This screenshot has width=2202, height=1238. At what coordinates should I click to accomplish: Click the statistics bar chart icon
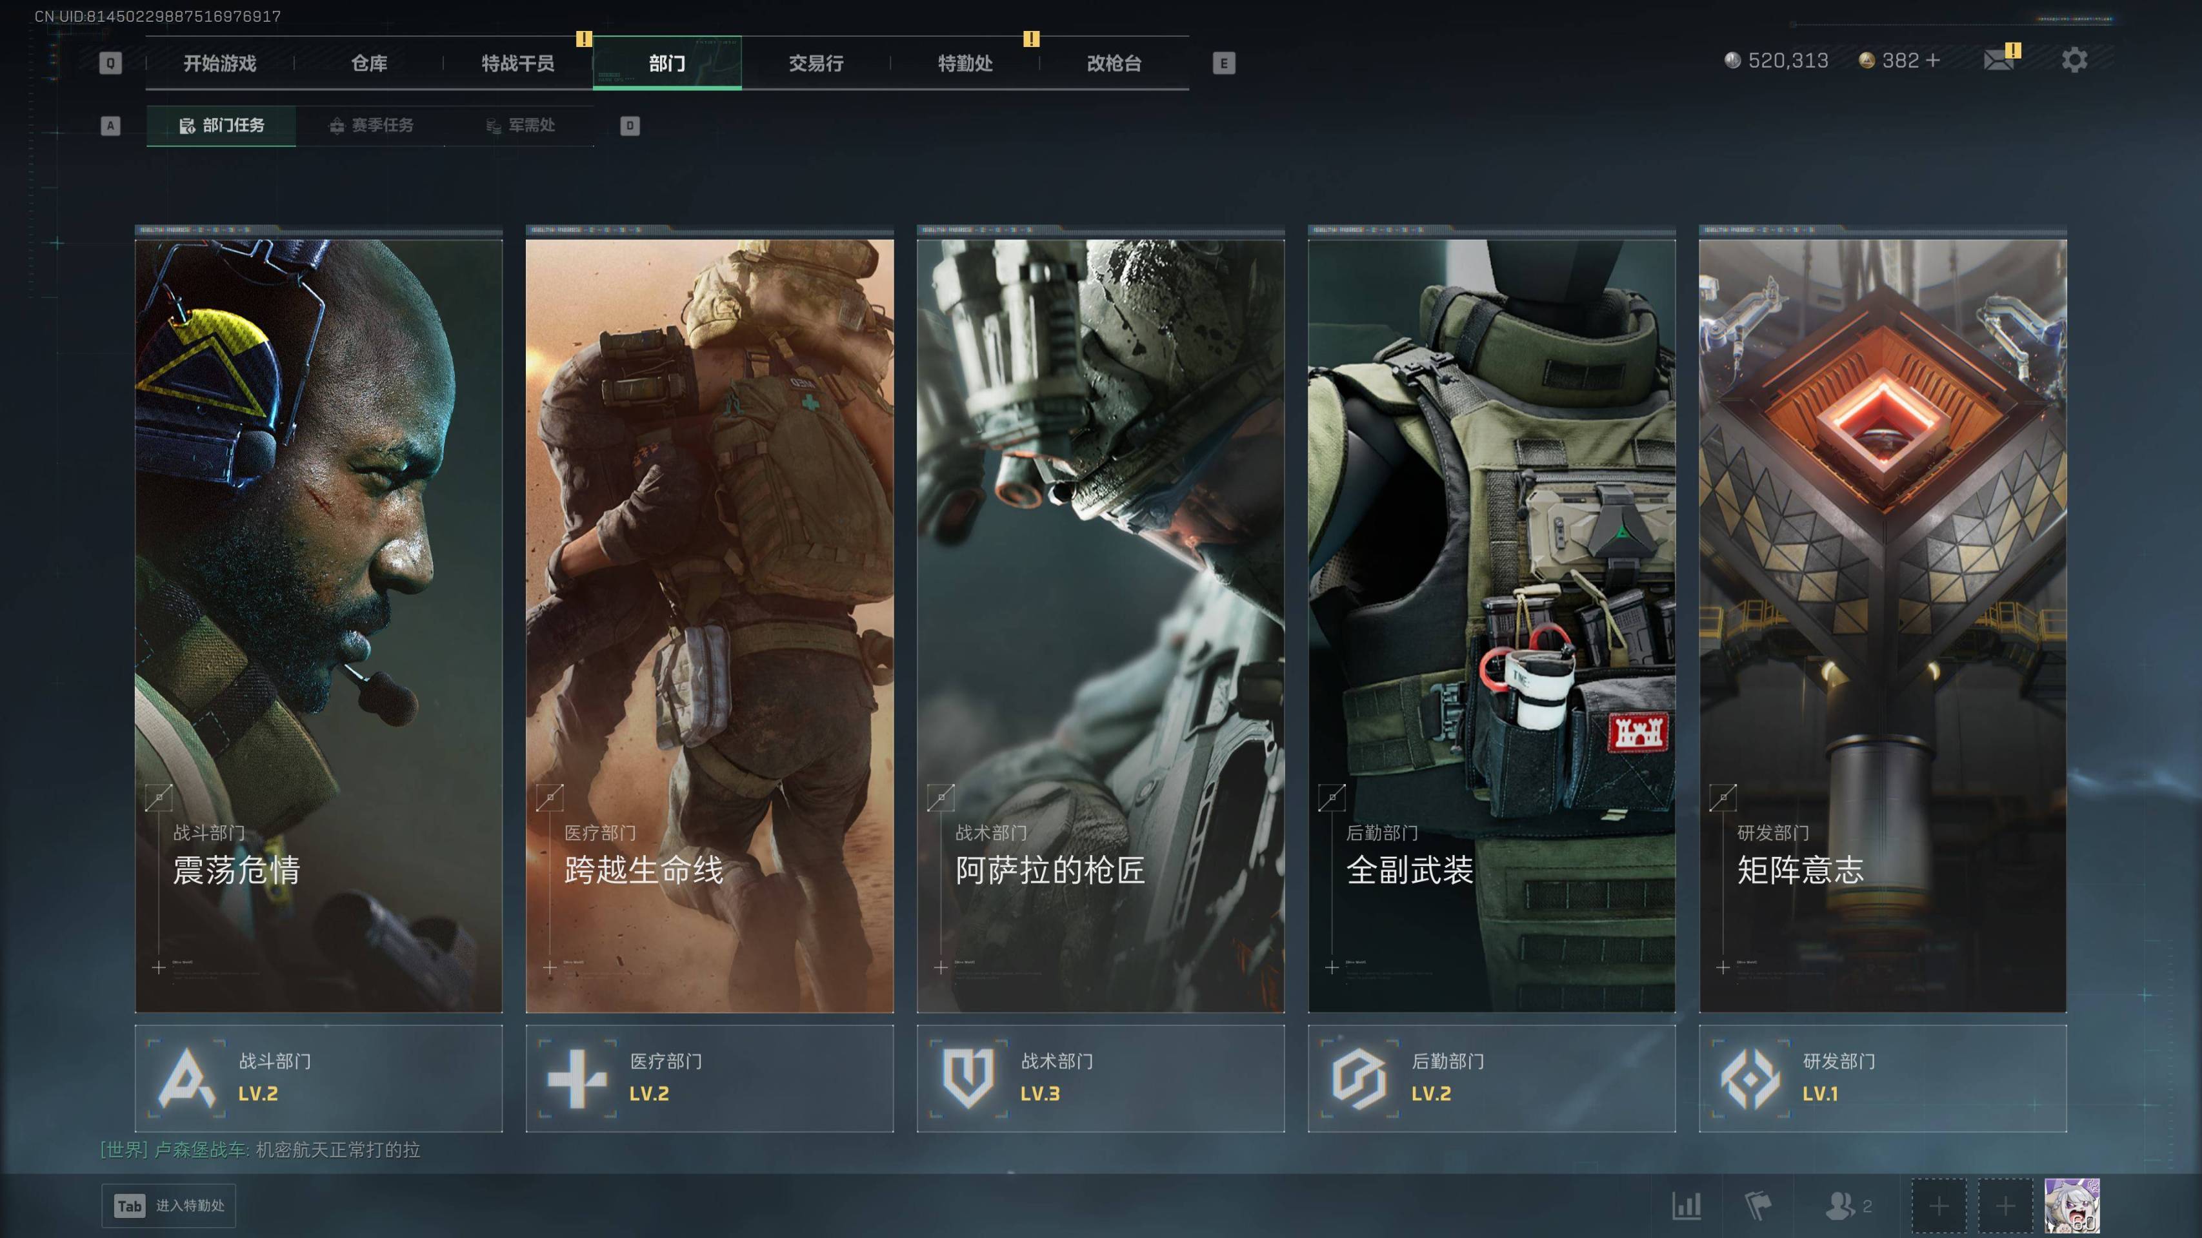(1686, 1206)
